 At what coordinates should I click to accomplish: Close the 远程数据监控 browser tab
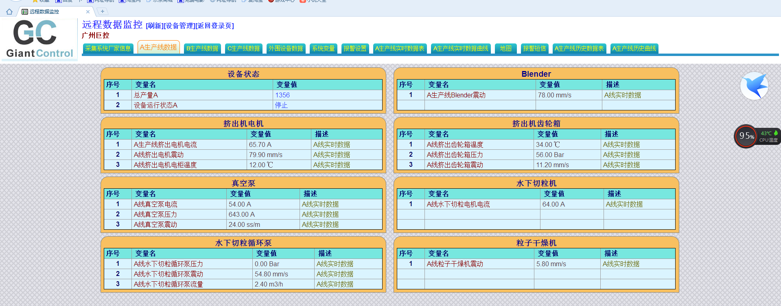click(x=88, y=12)
